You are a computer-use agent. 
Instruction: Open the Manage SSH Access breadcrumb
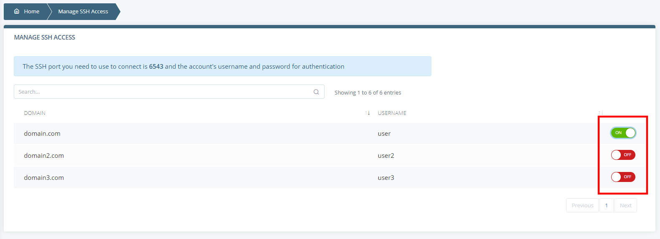point(83,11)
